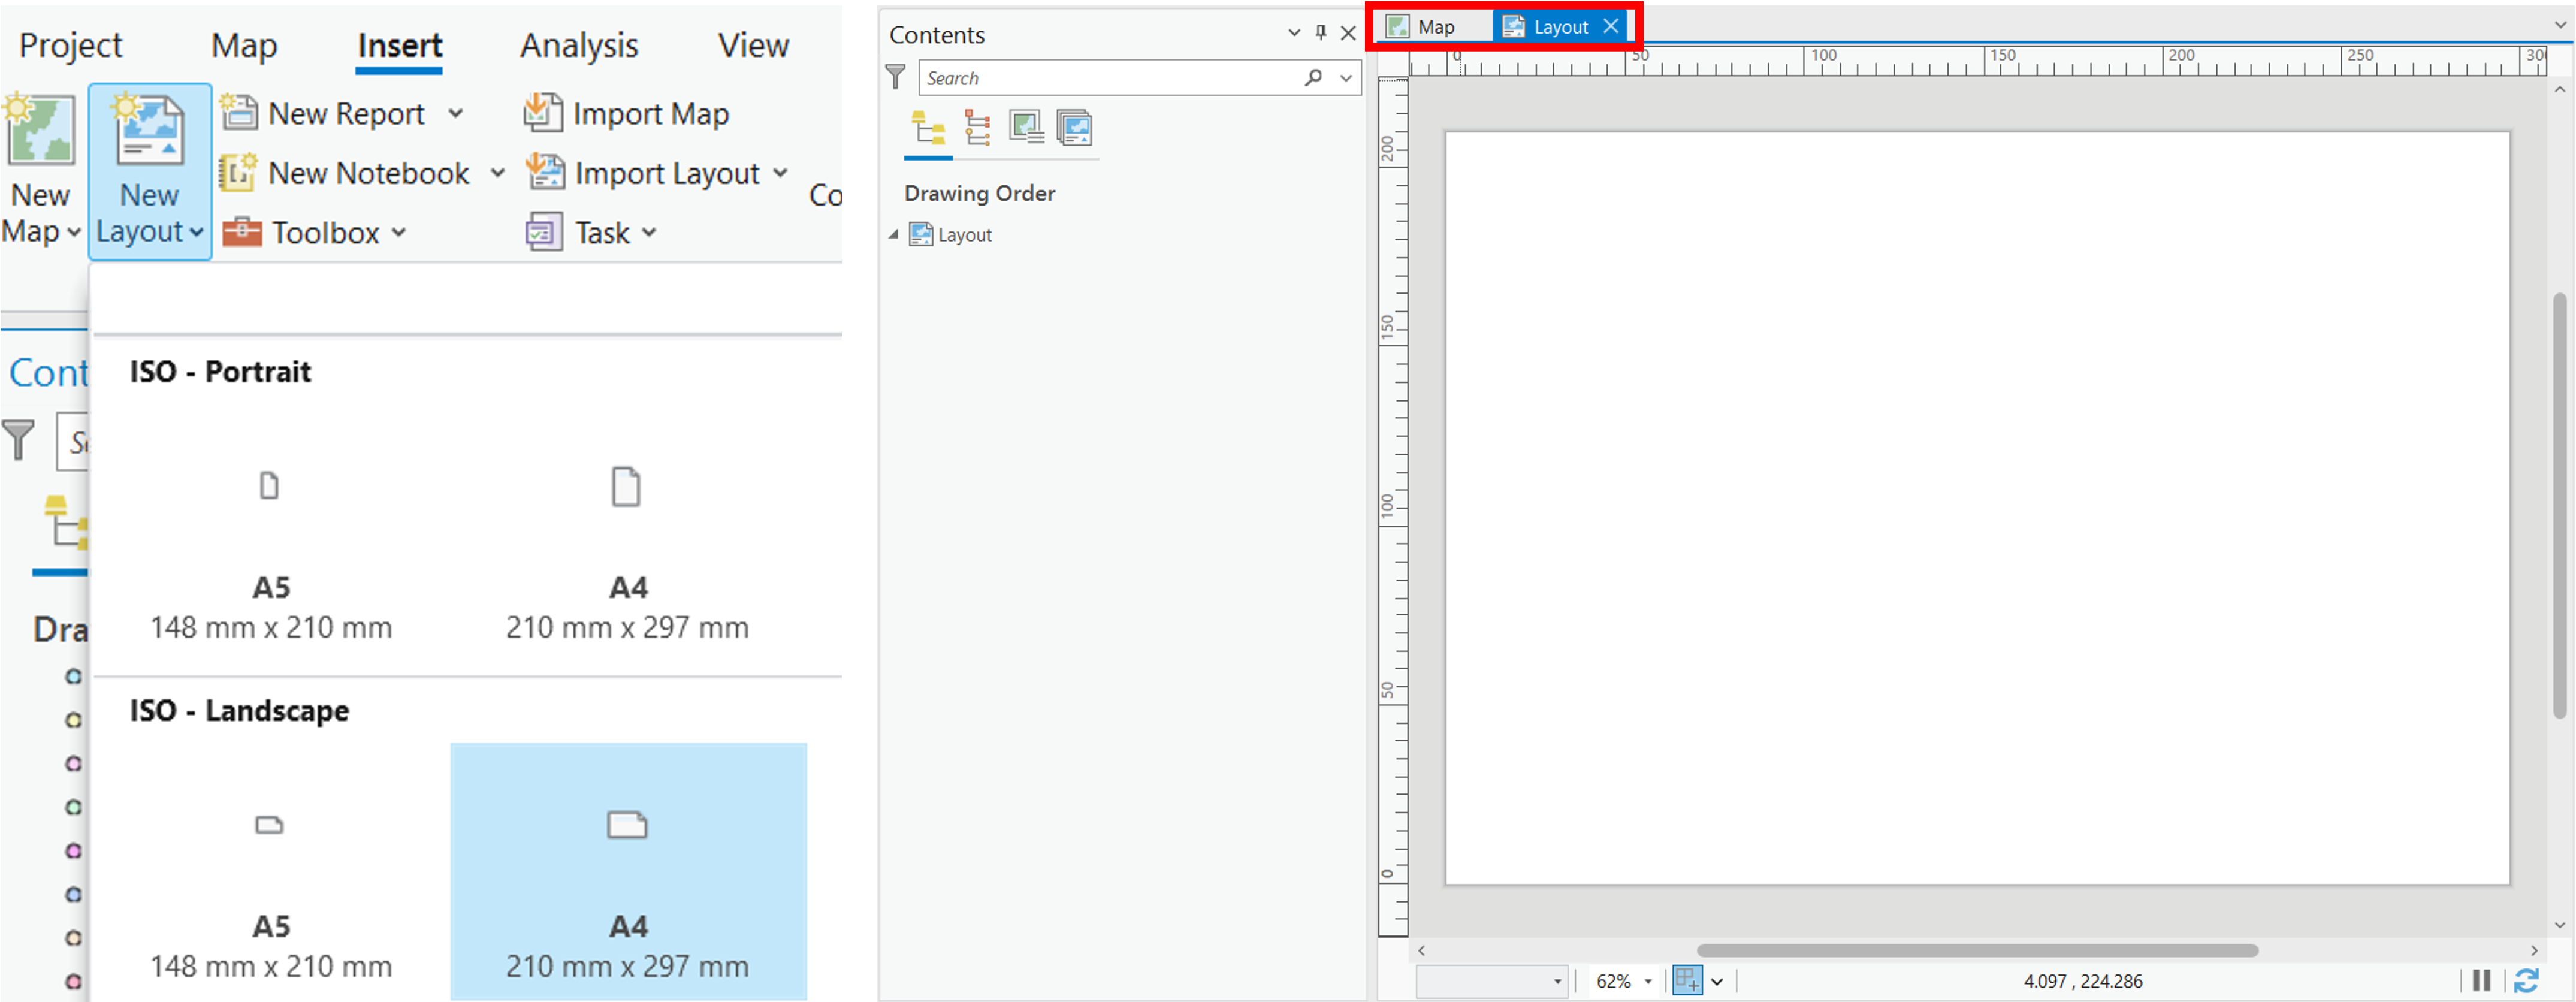Click the Import Map button
The width and height of the screenshot is (2576, 1002).
click(x=627, y=114)
